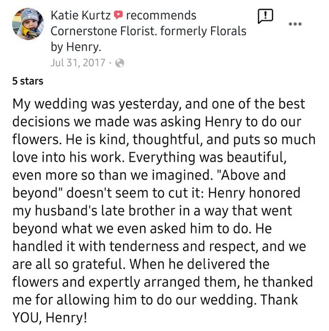The width and height of the screenshot is (329, 331).
Task: Click the closing "YOU, Henry!" line
Action: pos(50,318)
